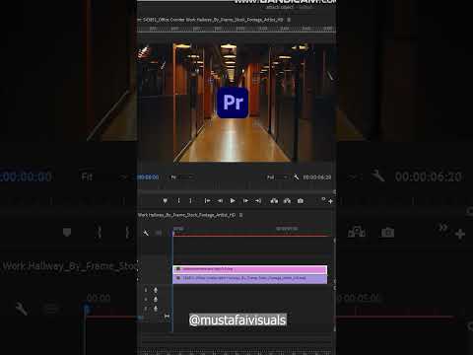Open the Fit zoom level dropdown
The width and height of the screenshot is (473, 355).
click(x=181, y=177)
